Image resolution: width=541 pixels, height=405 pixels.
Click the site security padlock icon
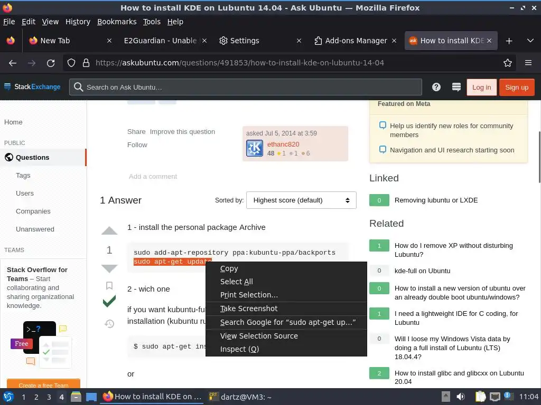86,63
